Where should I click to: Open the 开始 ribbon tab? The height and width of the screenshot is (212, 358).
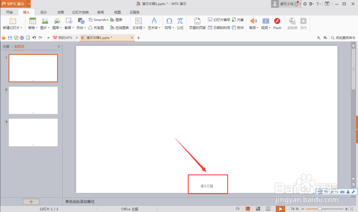[x=9, y=12]
